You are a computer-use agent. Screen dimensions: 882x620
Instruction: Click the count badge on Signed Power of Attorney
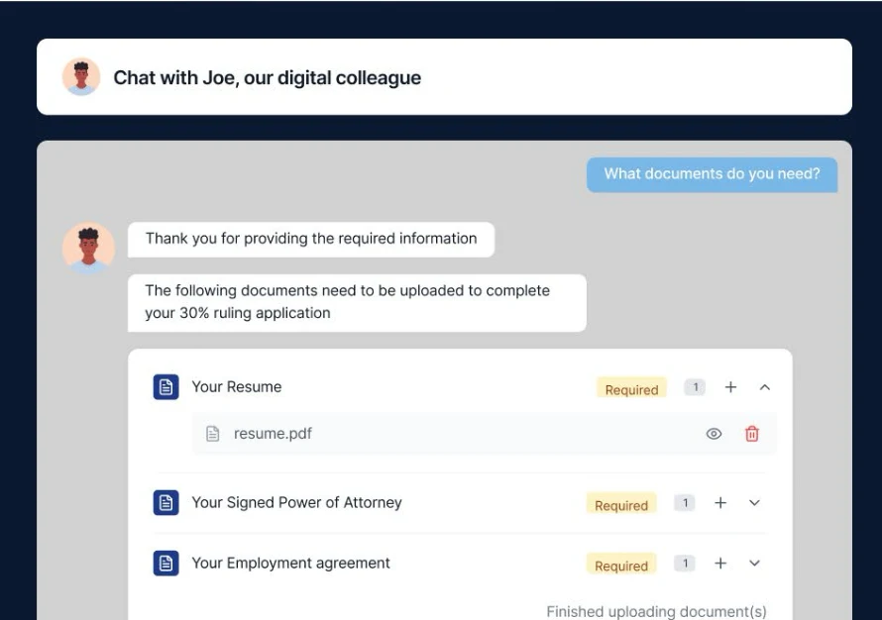pyautogui.click(x=685, y=502)
